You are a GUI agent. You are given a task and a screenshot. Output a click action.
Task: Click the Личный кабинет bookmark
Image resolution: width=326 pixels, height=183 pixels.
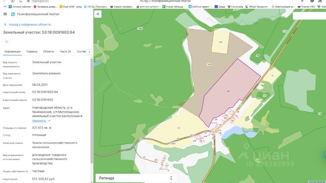coord(20,7)
